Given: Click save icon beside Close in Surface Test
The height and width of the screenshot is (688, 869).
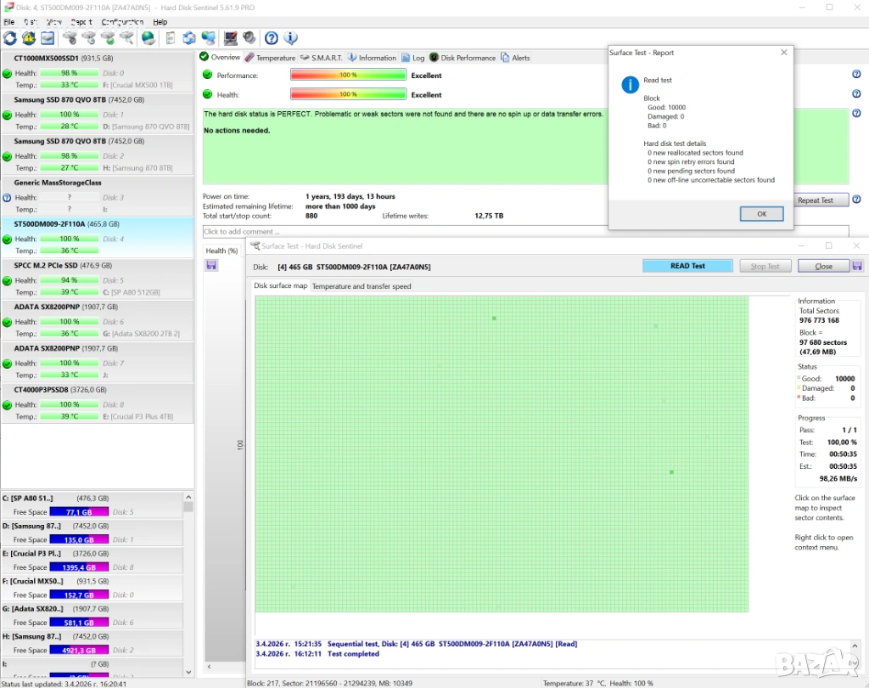Looking at the screenshot, I should 857,266.
